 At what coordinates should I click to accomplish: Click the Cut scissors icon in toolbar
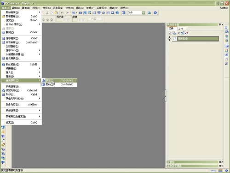pyautogui.click(x=47, y=13)
